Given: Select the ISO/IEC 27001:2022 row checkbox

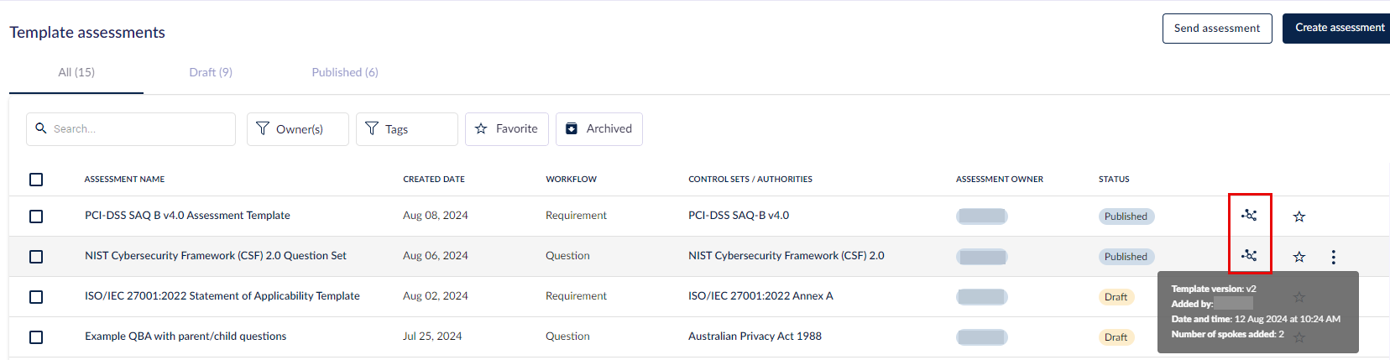Looking at the screenshot, I should 36,297.
